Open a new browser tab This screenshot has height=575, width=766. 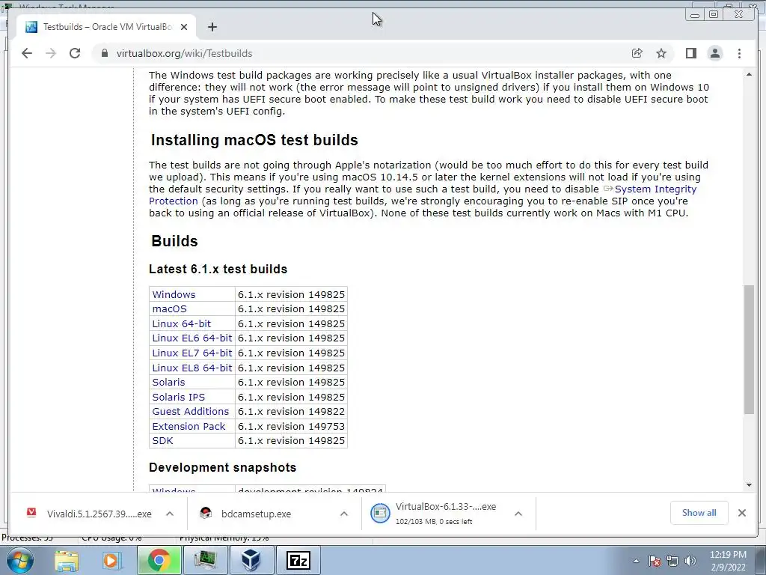click(x=212, y=27)
